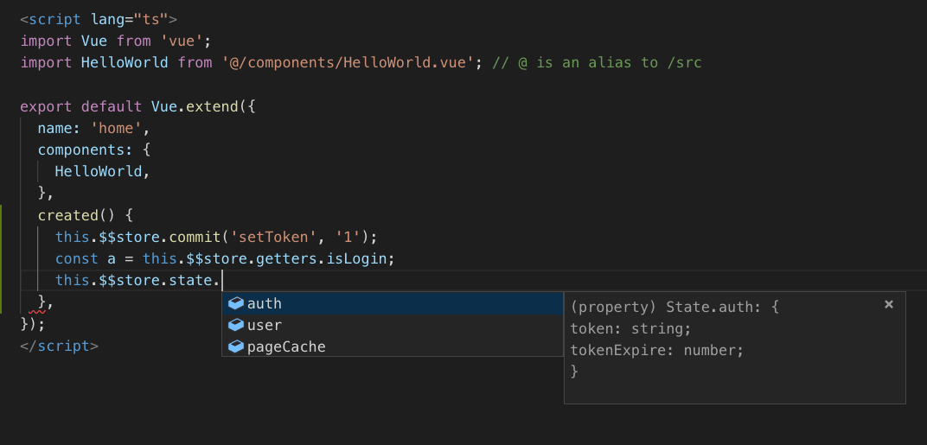Close the State.auth details popup
927x445 pixels.
tap(889, 304)
